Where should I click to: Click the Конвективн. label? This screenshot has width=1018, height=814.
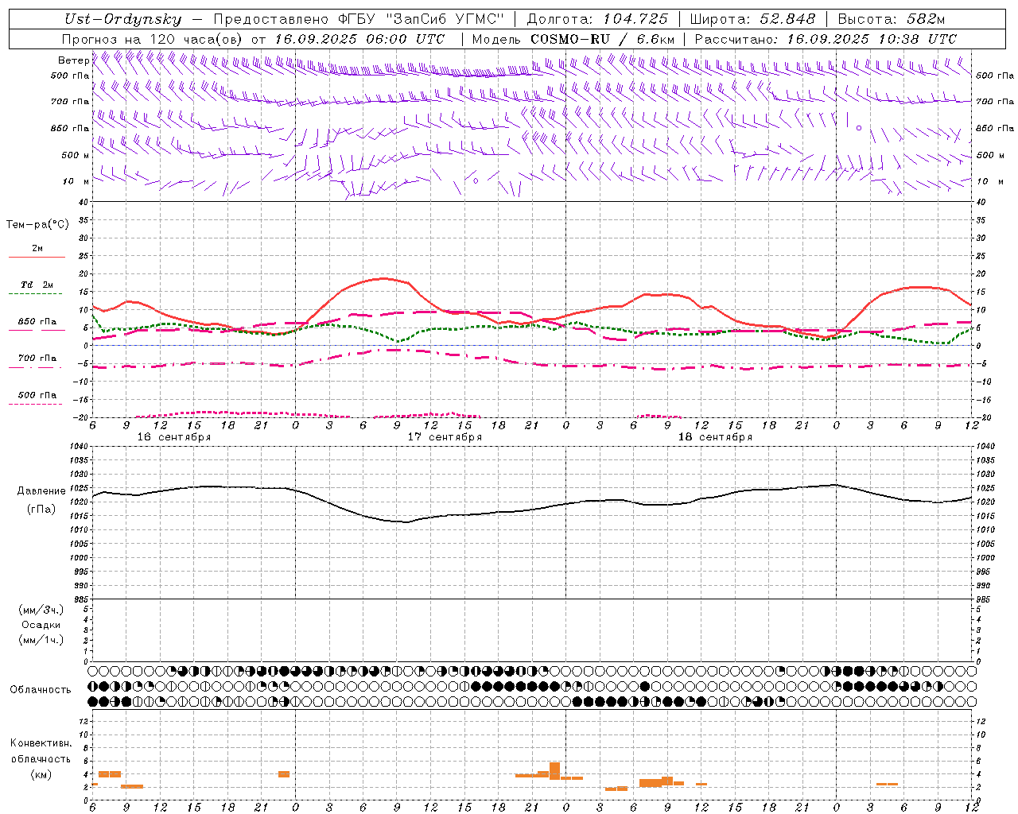41,743
